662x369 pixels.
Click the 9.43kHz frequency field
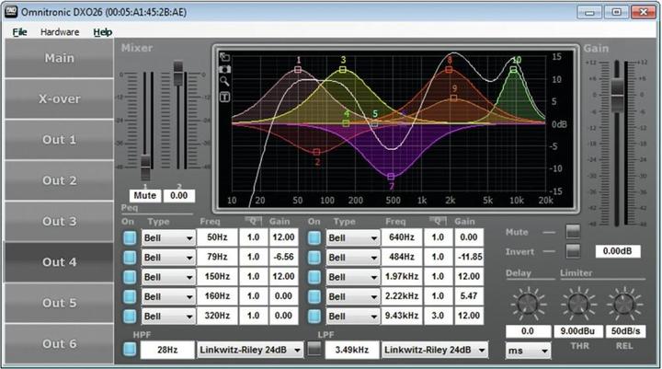click(402, 315)
